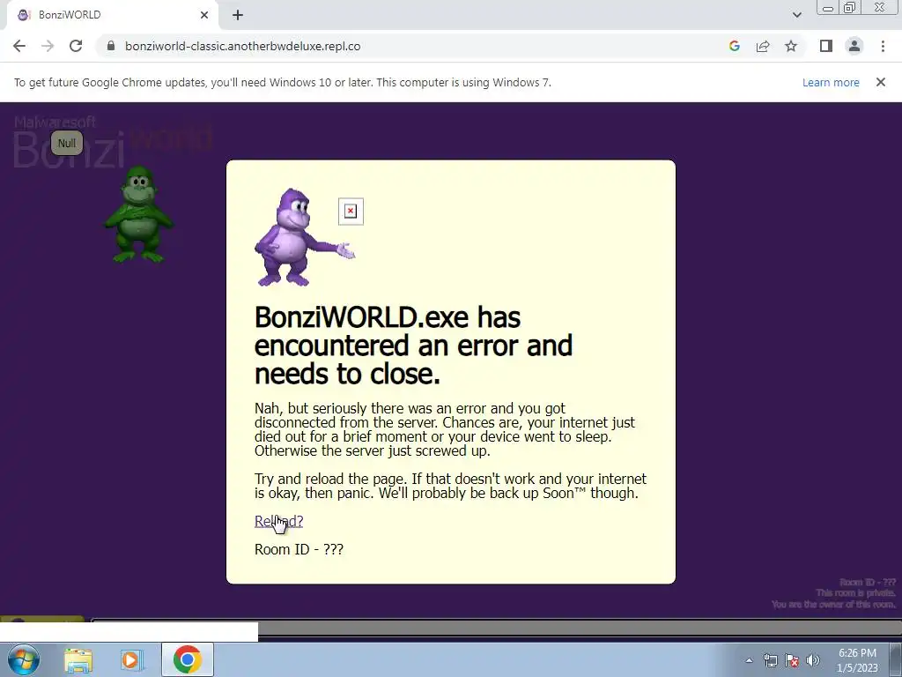The height and width of the screenshot is (677, 902).
Task: Click the Reload? link
Action: pyautogui.click(x=278, y=521)
